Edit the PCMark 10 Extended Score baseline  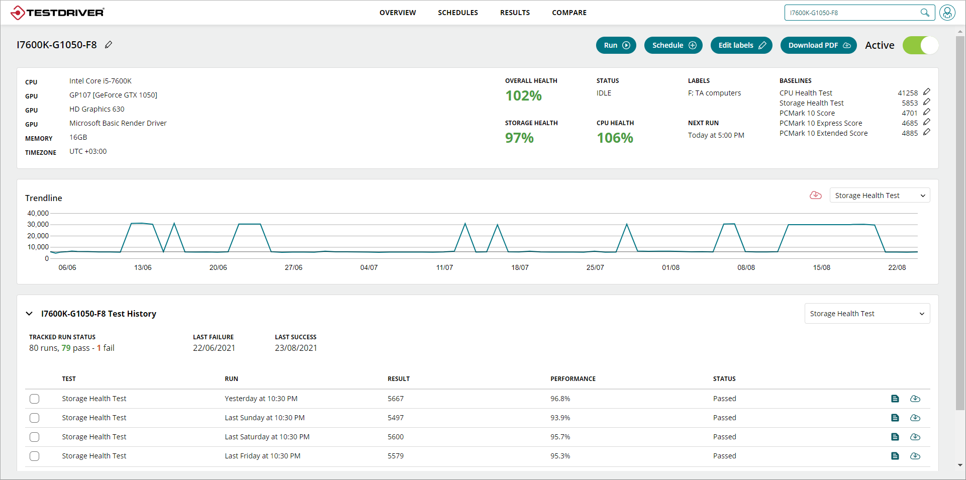click(927, 132)
